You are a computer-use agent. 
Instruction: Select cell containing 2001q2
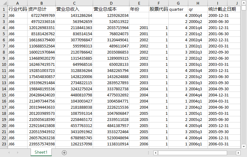point(198,34)
